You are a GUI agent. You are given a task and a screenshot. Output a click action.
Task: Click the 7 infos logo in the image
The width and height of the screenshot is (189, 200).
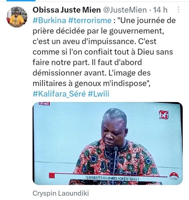click(174, 176)
